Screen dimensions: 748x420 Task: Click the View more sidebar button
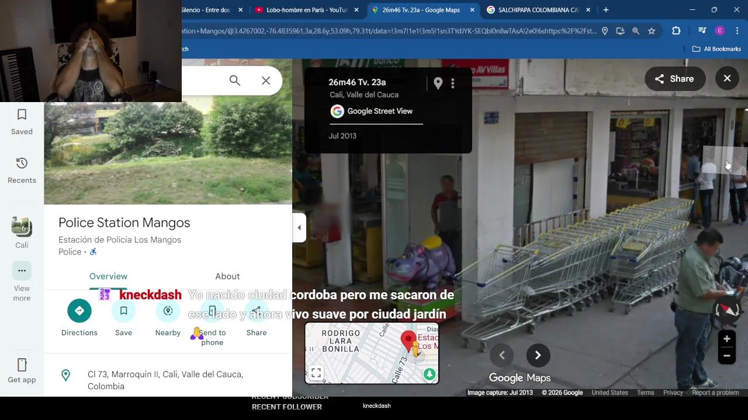[x=22, y=282]
